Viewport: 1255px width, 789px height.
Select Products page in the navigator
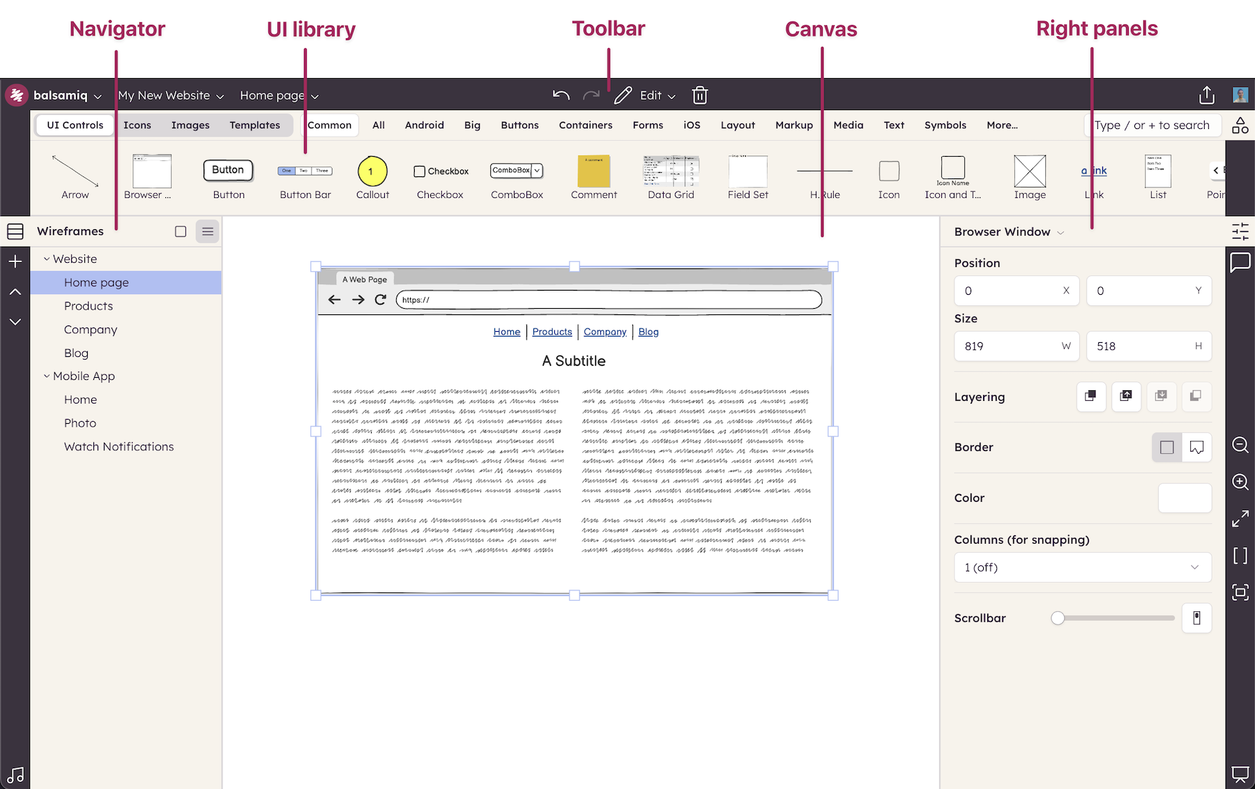pos(89,306)
